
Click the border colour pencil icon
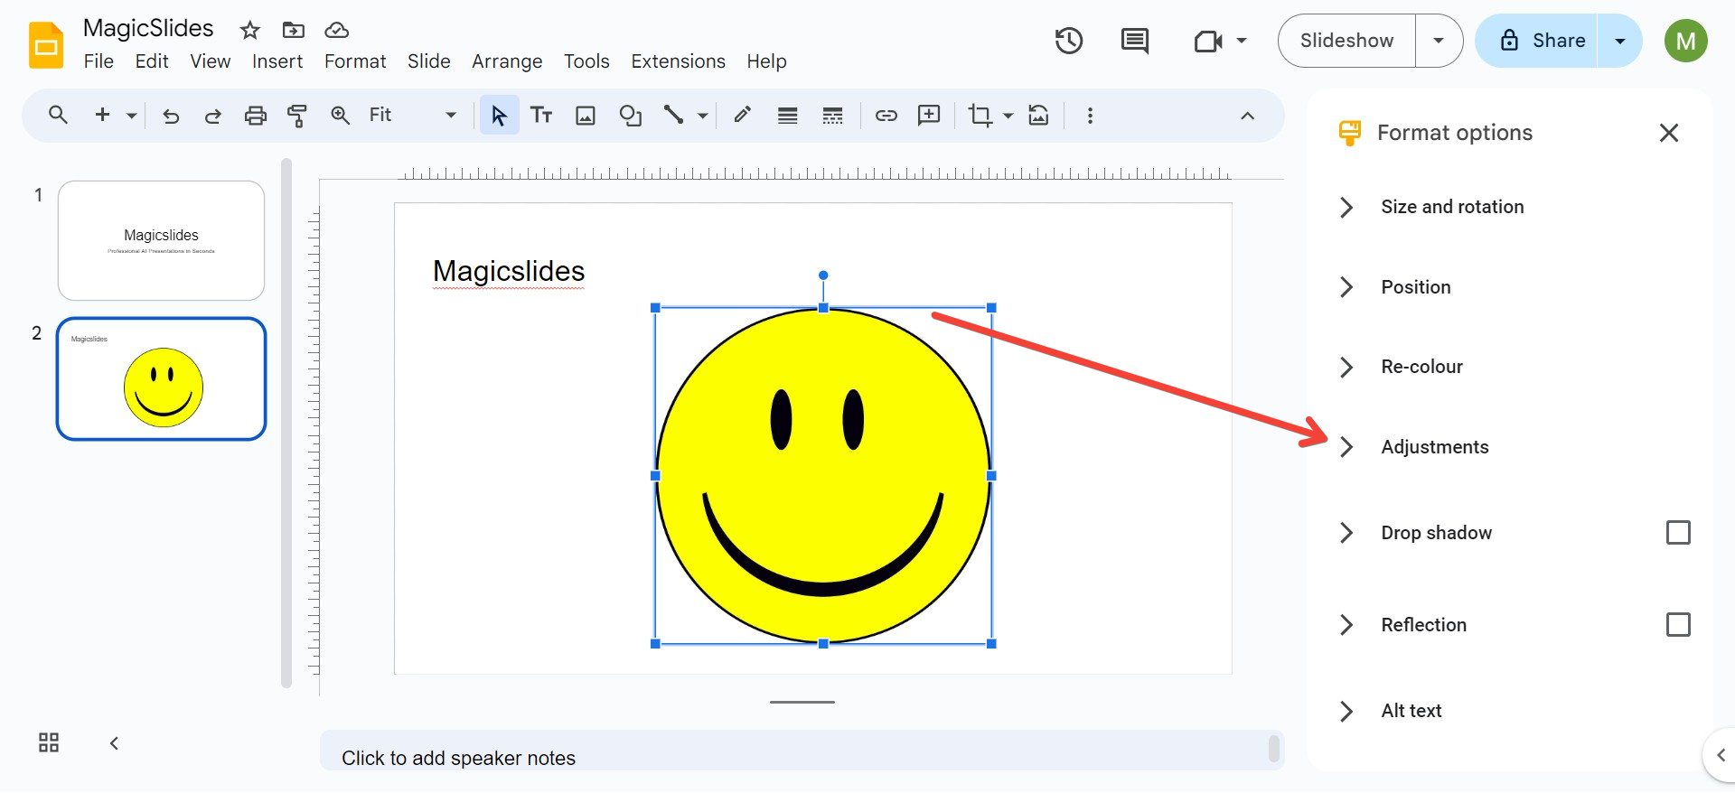pos(742,116)
